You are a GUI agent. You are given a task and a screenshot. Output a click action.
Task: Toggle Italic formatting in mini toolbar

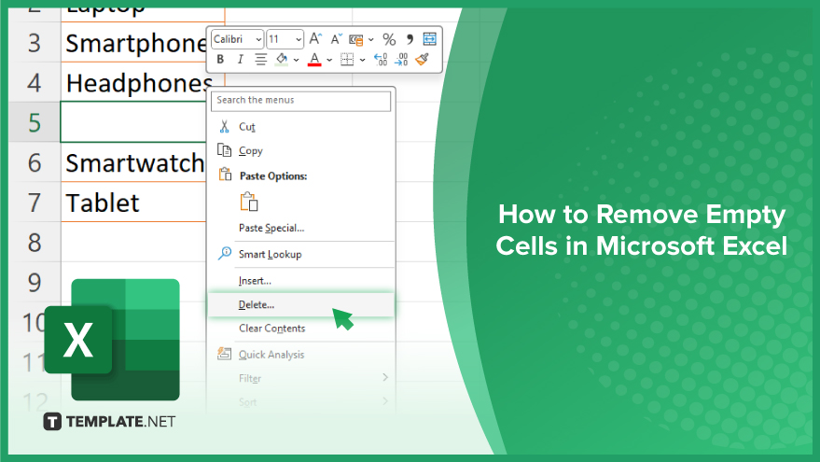(240, 60)
